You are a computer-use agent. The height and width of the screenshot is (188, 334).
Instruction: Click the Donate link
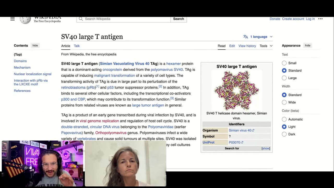point(275,19)
